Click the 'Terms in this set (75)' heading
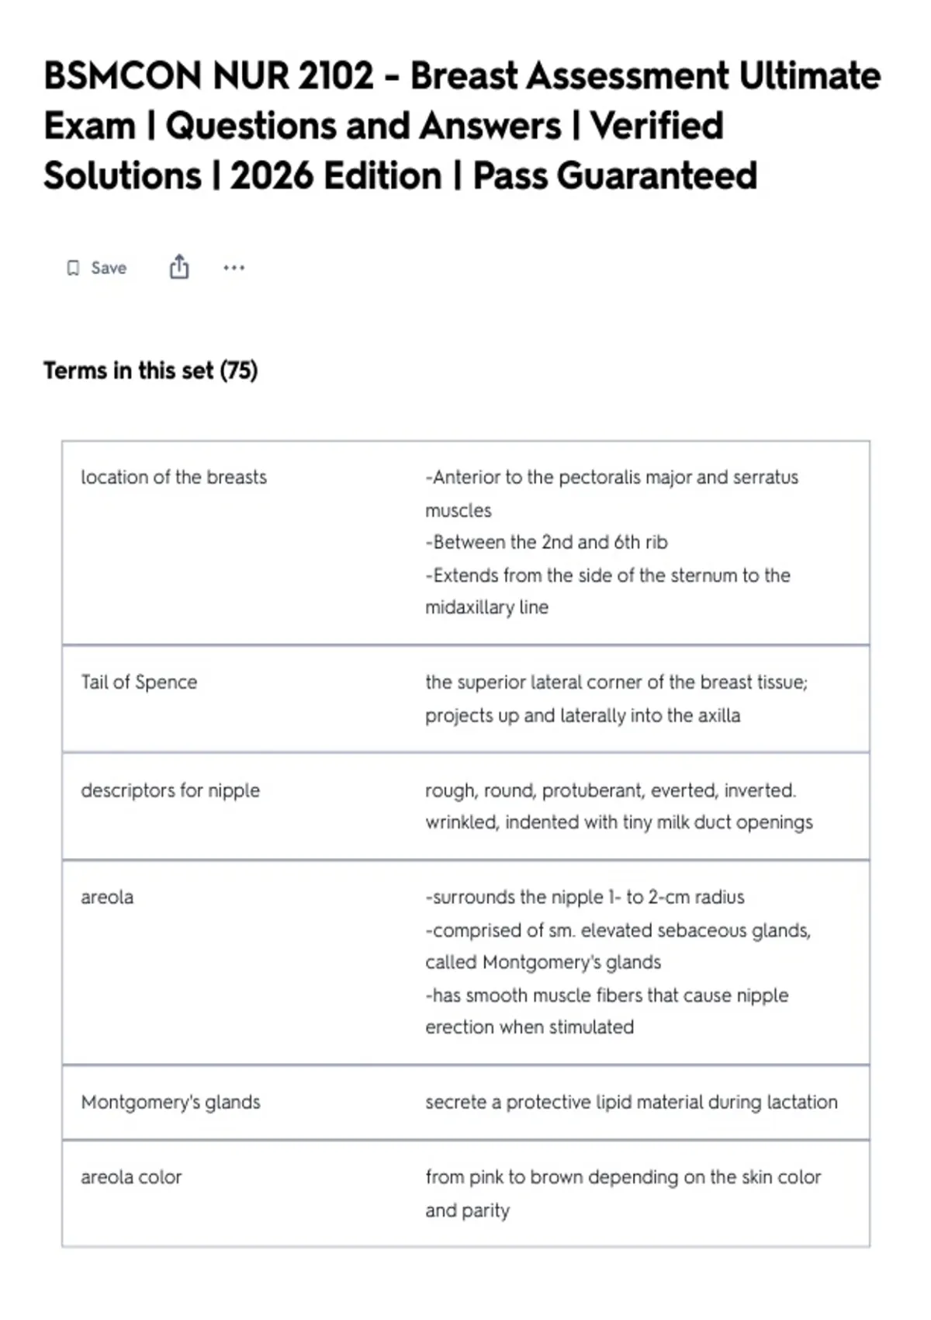 click(x=151, y=370)
